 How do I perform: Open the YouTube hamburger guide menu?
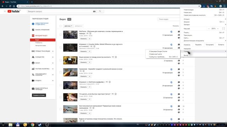(x=5, y=11)
